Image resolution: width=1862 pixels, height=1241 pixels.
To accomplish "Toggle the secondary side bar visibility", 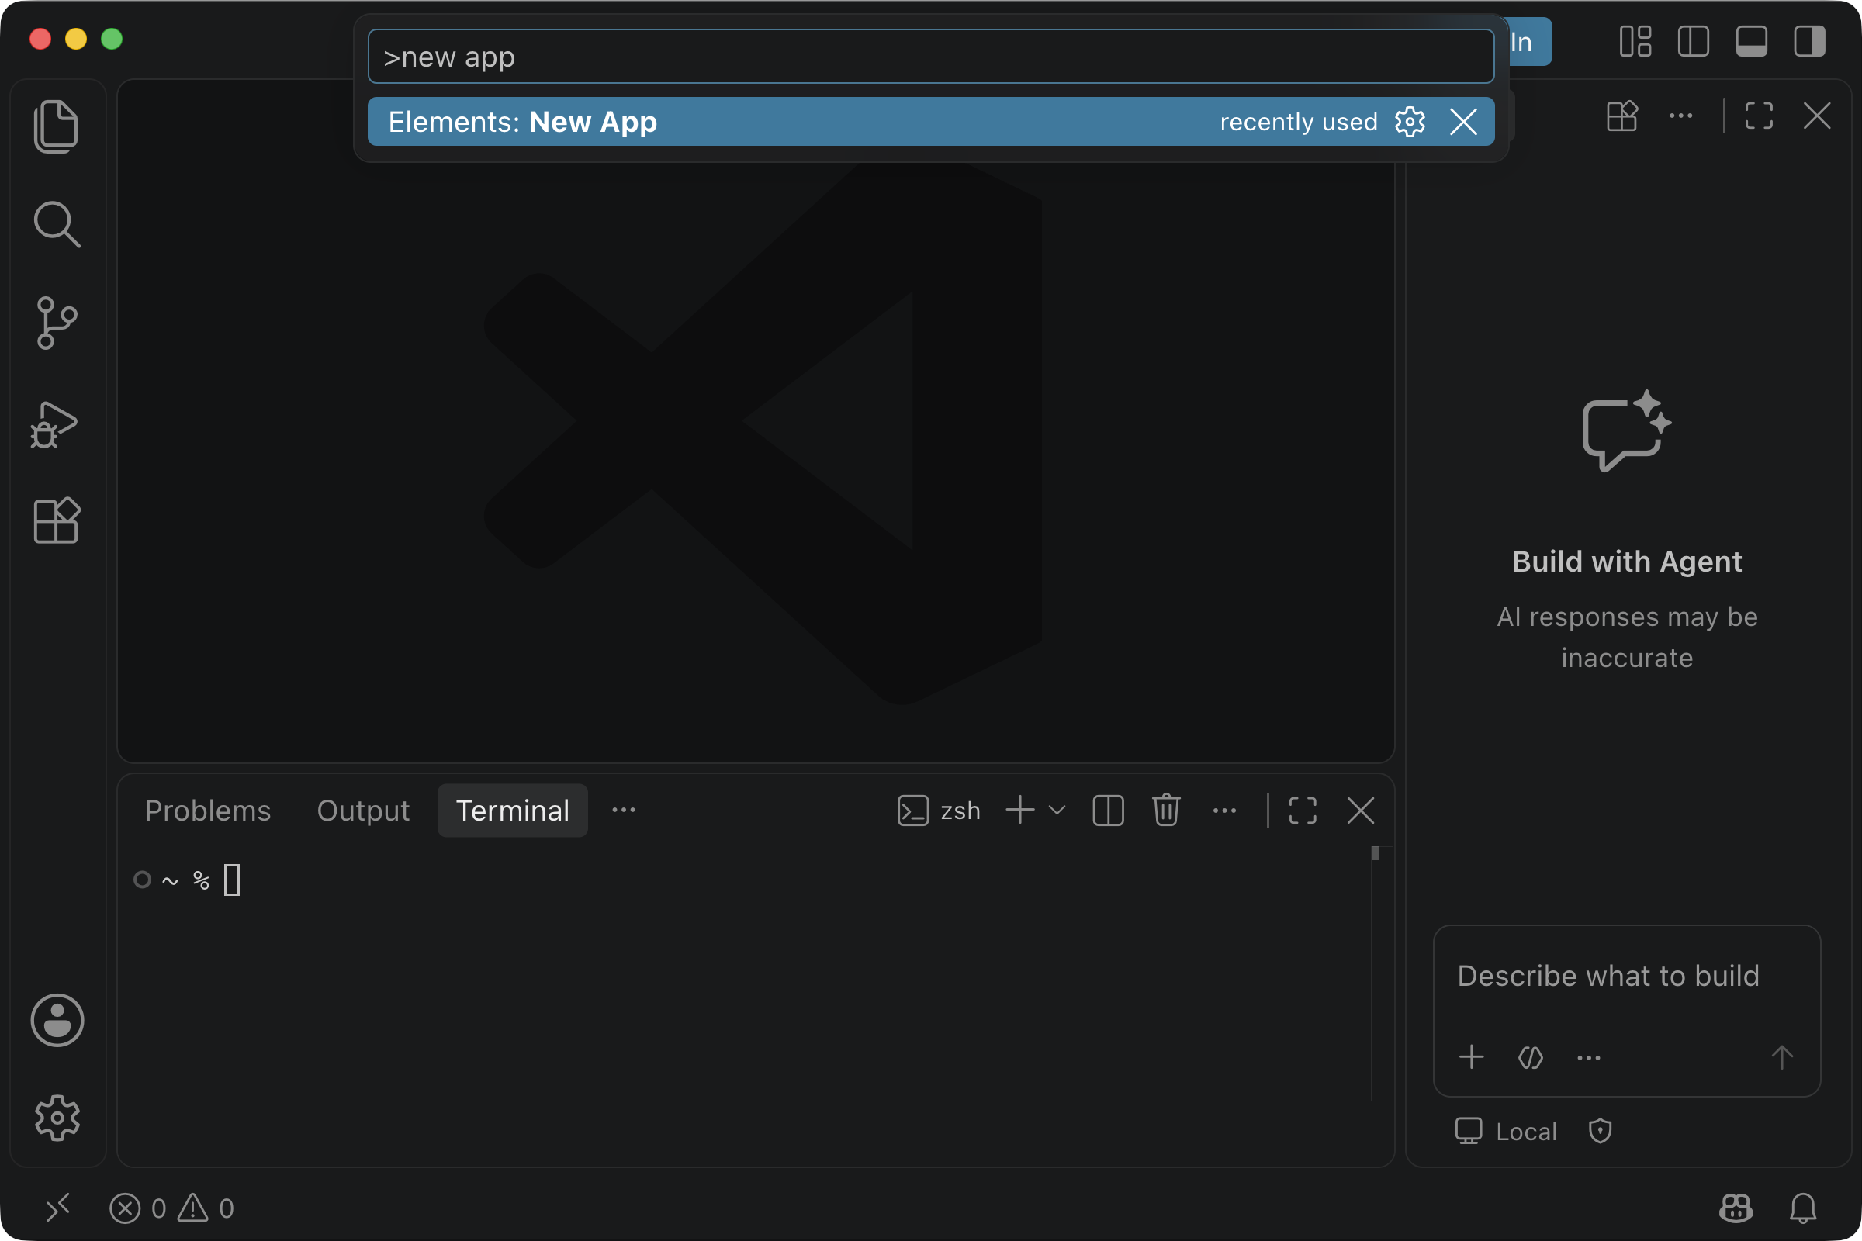I will [1809, 41].
